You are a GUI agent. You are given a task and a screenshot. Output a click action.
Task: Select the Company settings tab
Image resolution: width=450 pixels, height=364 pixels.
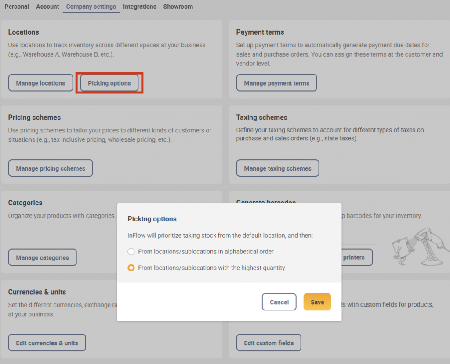[91, 7]
